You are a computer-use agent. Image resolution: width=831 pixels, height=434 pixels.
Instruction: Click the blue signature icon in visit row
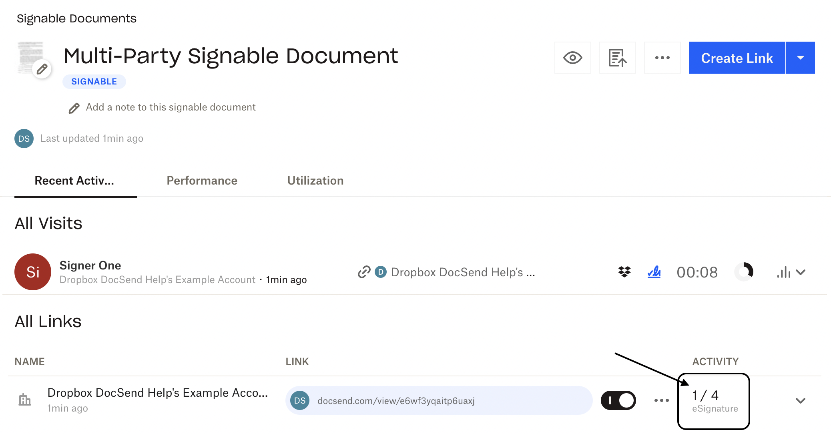(x=654, y=272)
